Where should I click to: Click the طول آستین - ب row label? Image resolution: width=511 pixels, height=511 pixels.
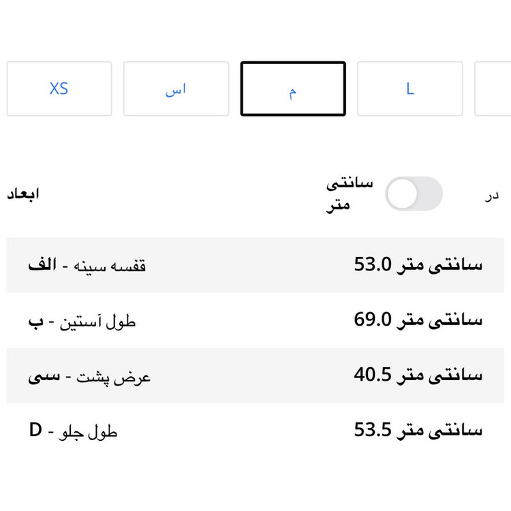point(82,320)
